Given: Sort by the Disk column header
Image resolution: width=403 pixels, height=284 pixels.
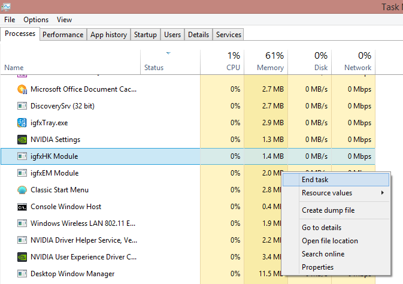Looking at the screenshot, I should 310,62.
